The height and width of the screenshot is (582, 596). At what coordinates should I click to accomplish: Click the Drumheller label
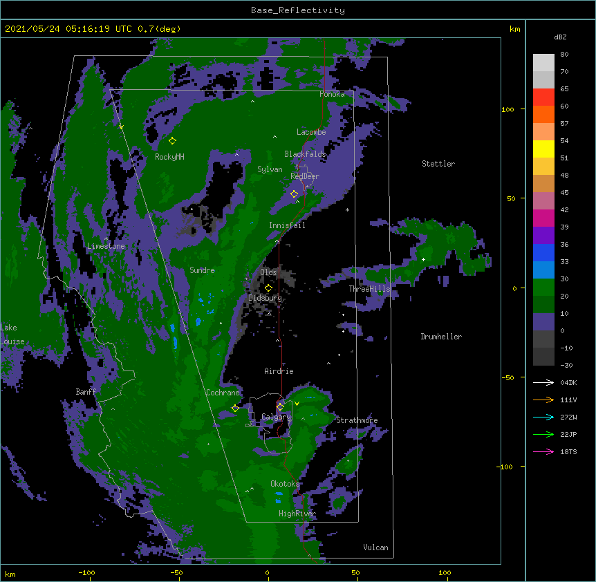pos(441,337)
